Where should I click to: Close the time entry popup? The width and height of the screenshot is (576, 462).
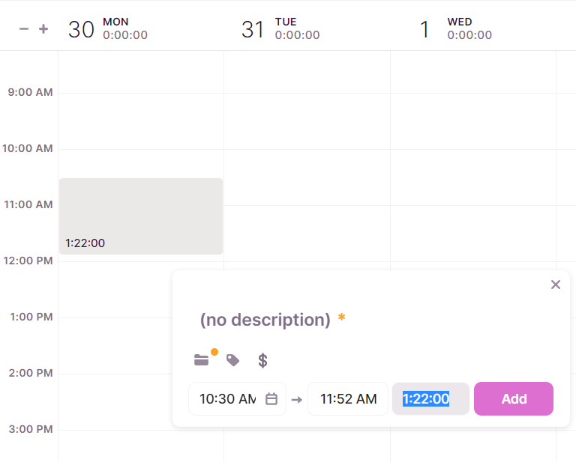[556, 285]
